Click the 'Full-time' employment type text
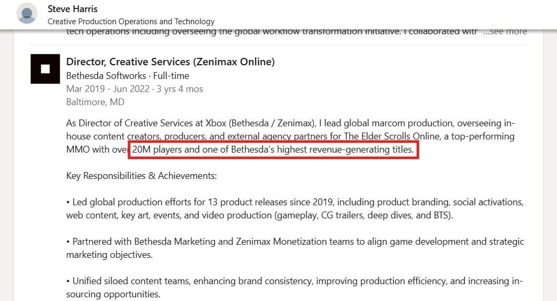The height and width of the screenshot is (301, 557). coord(171,75)
